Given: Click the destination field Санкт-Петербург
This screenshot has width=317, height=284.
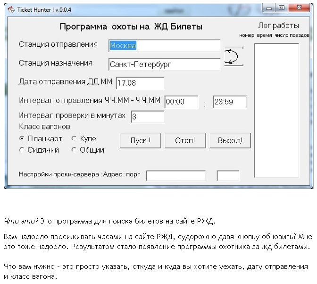Looking at the screenshot, I should coord(164,64).
